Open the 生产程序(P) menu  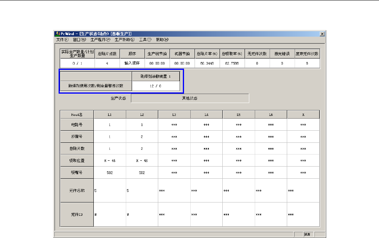click(x=100, y=39)
